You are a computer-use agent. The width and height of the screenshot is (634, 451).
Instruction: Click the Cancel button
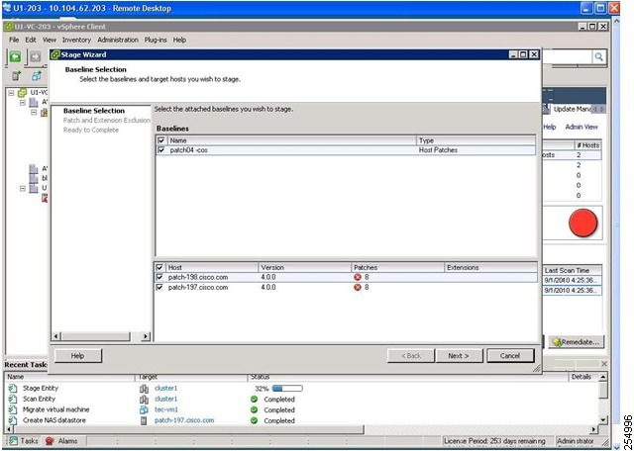click(x=510, y=356)
